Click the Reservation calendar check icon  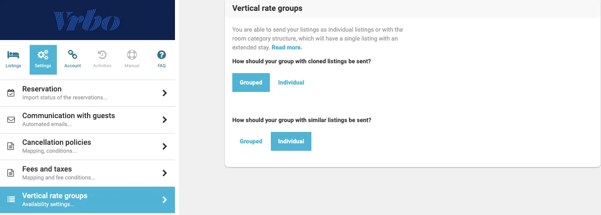coord(11,93)
